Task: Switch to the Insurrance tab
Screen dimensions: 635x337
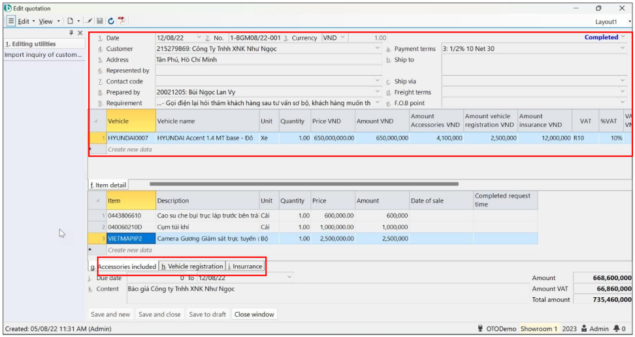Action: tap(245, 266)
